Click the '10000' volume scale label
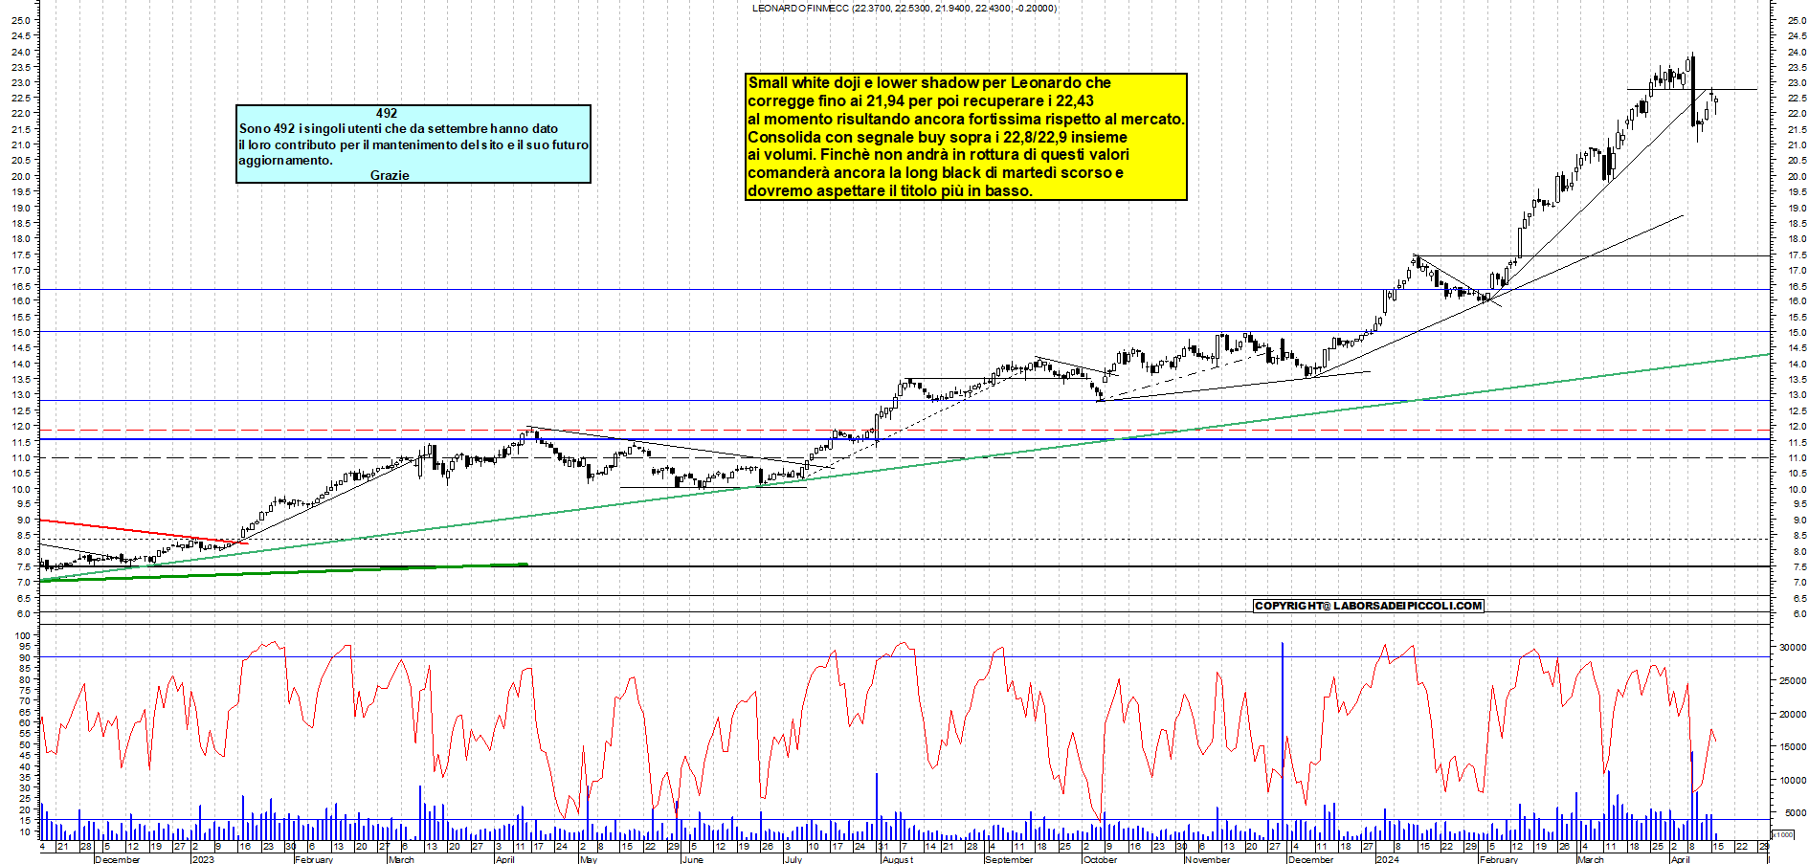 tap(1793, 781)
